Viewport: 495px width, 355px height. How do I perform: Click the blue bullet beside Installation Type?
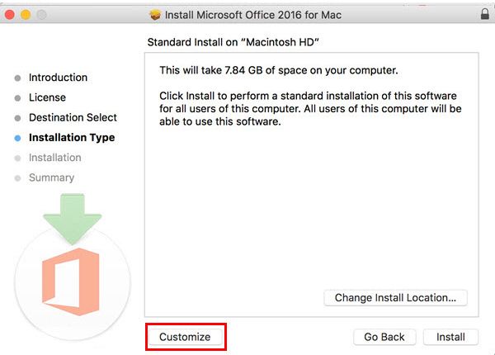pyautogui.click(x=17, y=139)
